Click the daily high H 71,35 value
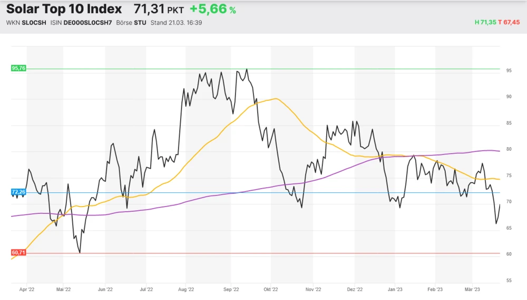527x300 pixels. tap(485, 22)
